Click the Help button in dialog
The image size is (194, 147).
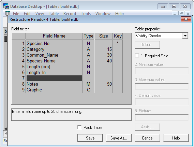pos(176,138)
